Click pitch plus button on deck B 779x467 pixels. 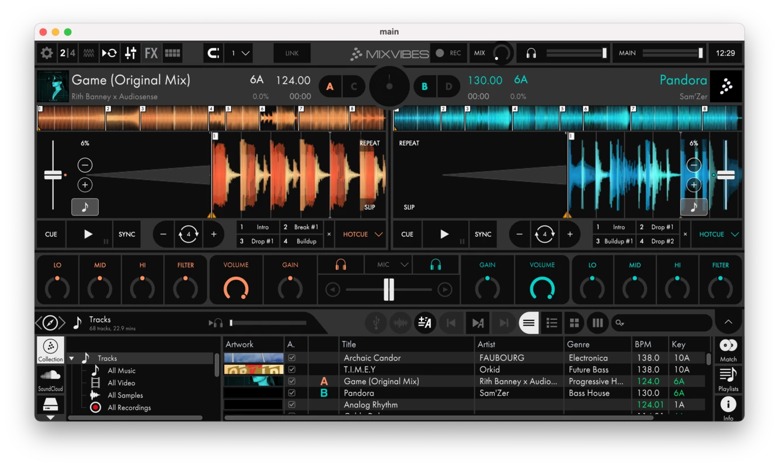point(694,185)
